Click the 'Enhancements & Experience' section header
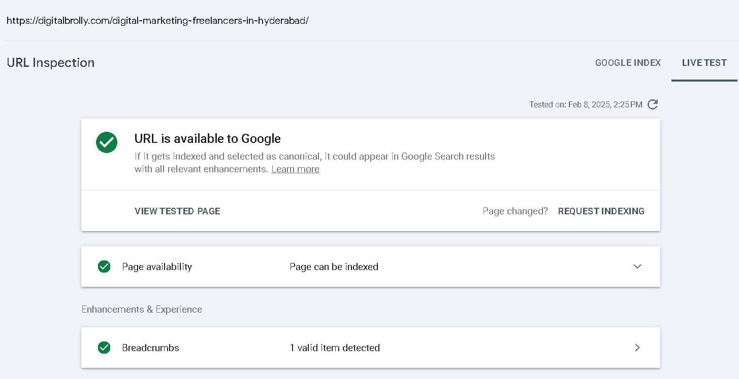The width and height of the screenshot is (739, 379). point(142,309)
